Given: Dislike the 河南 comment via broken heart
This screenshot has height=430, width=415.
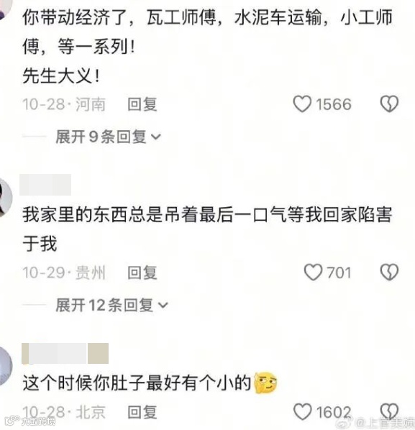Looking at the screenshot, I should coord(389,104).
